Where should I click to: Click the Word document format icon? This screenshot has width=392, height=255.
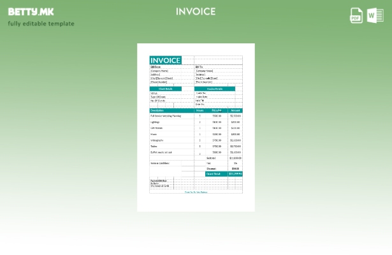click(x=375, y=15)
